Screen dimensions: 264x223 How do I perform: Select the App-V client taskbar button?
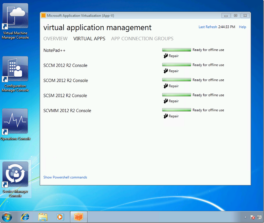click(79, 217)
